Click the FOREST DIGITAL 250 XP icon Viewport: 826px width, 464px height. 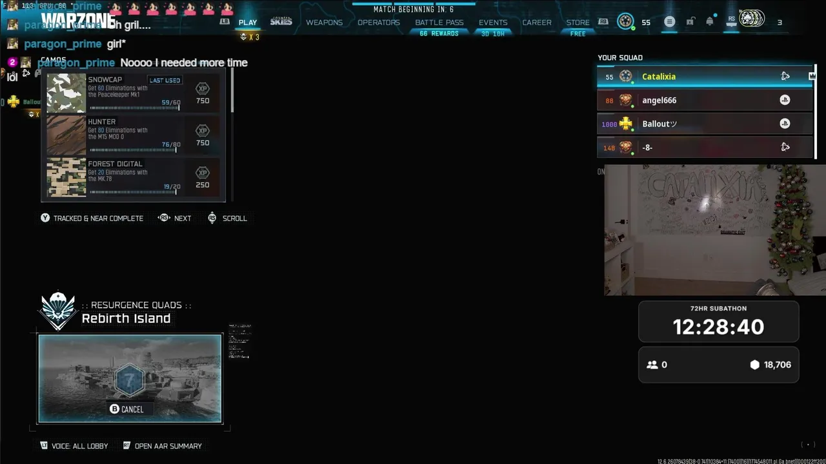203,173
